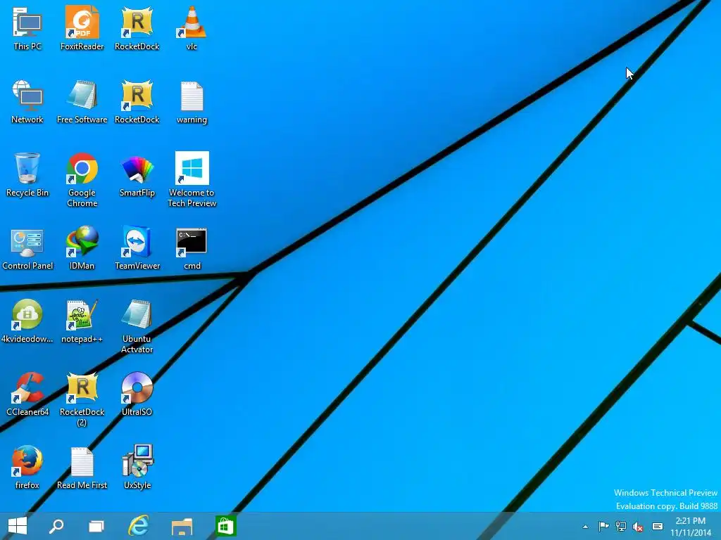Screen dimensions: 721x540
Task: Launch Internet Explorer from taskbar
Action: (x=139, y=526)
